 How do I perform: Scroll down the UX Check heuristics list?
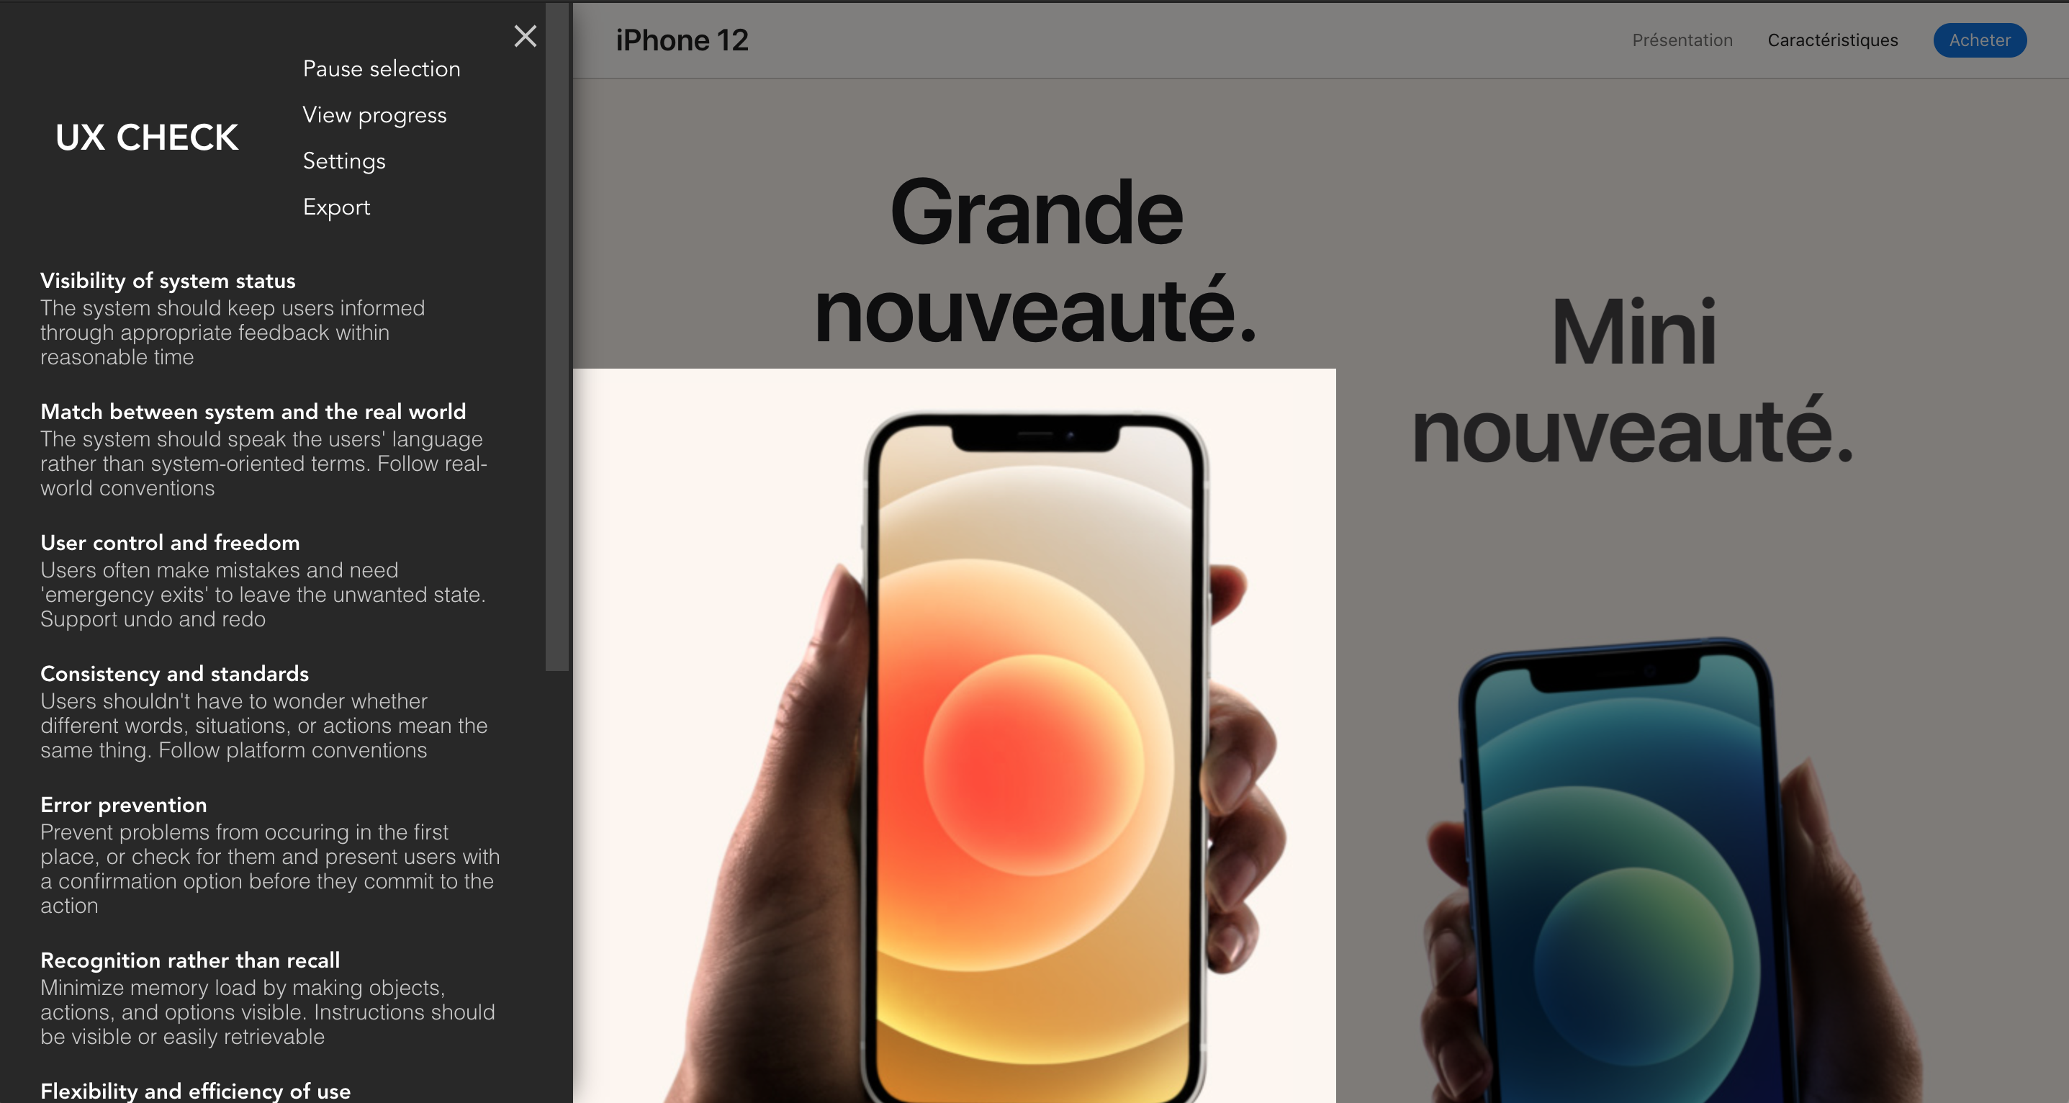(x=554, y=958)
